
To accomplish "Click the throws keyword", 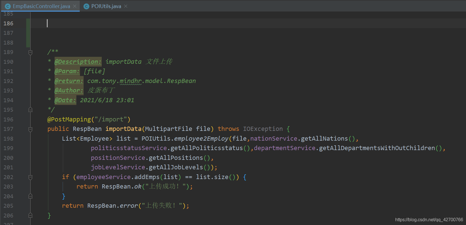I will point(228,129).
